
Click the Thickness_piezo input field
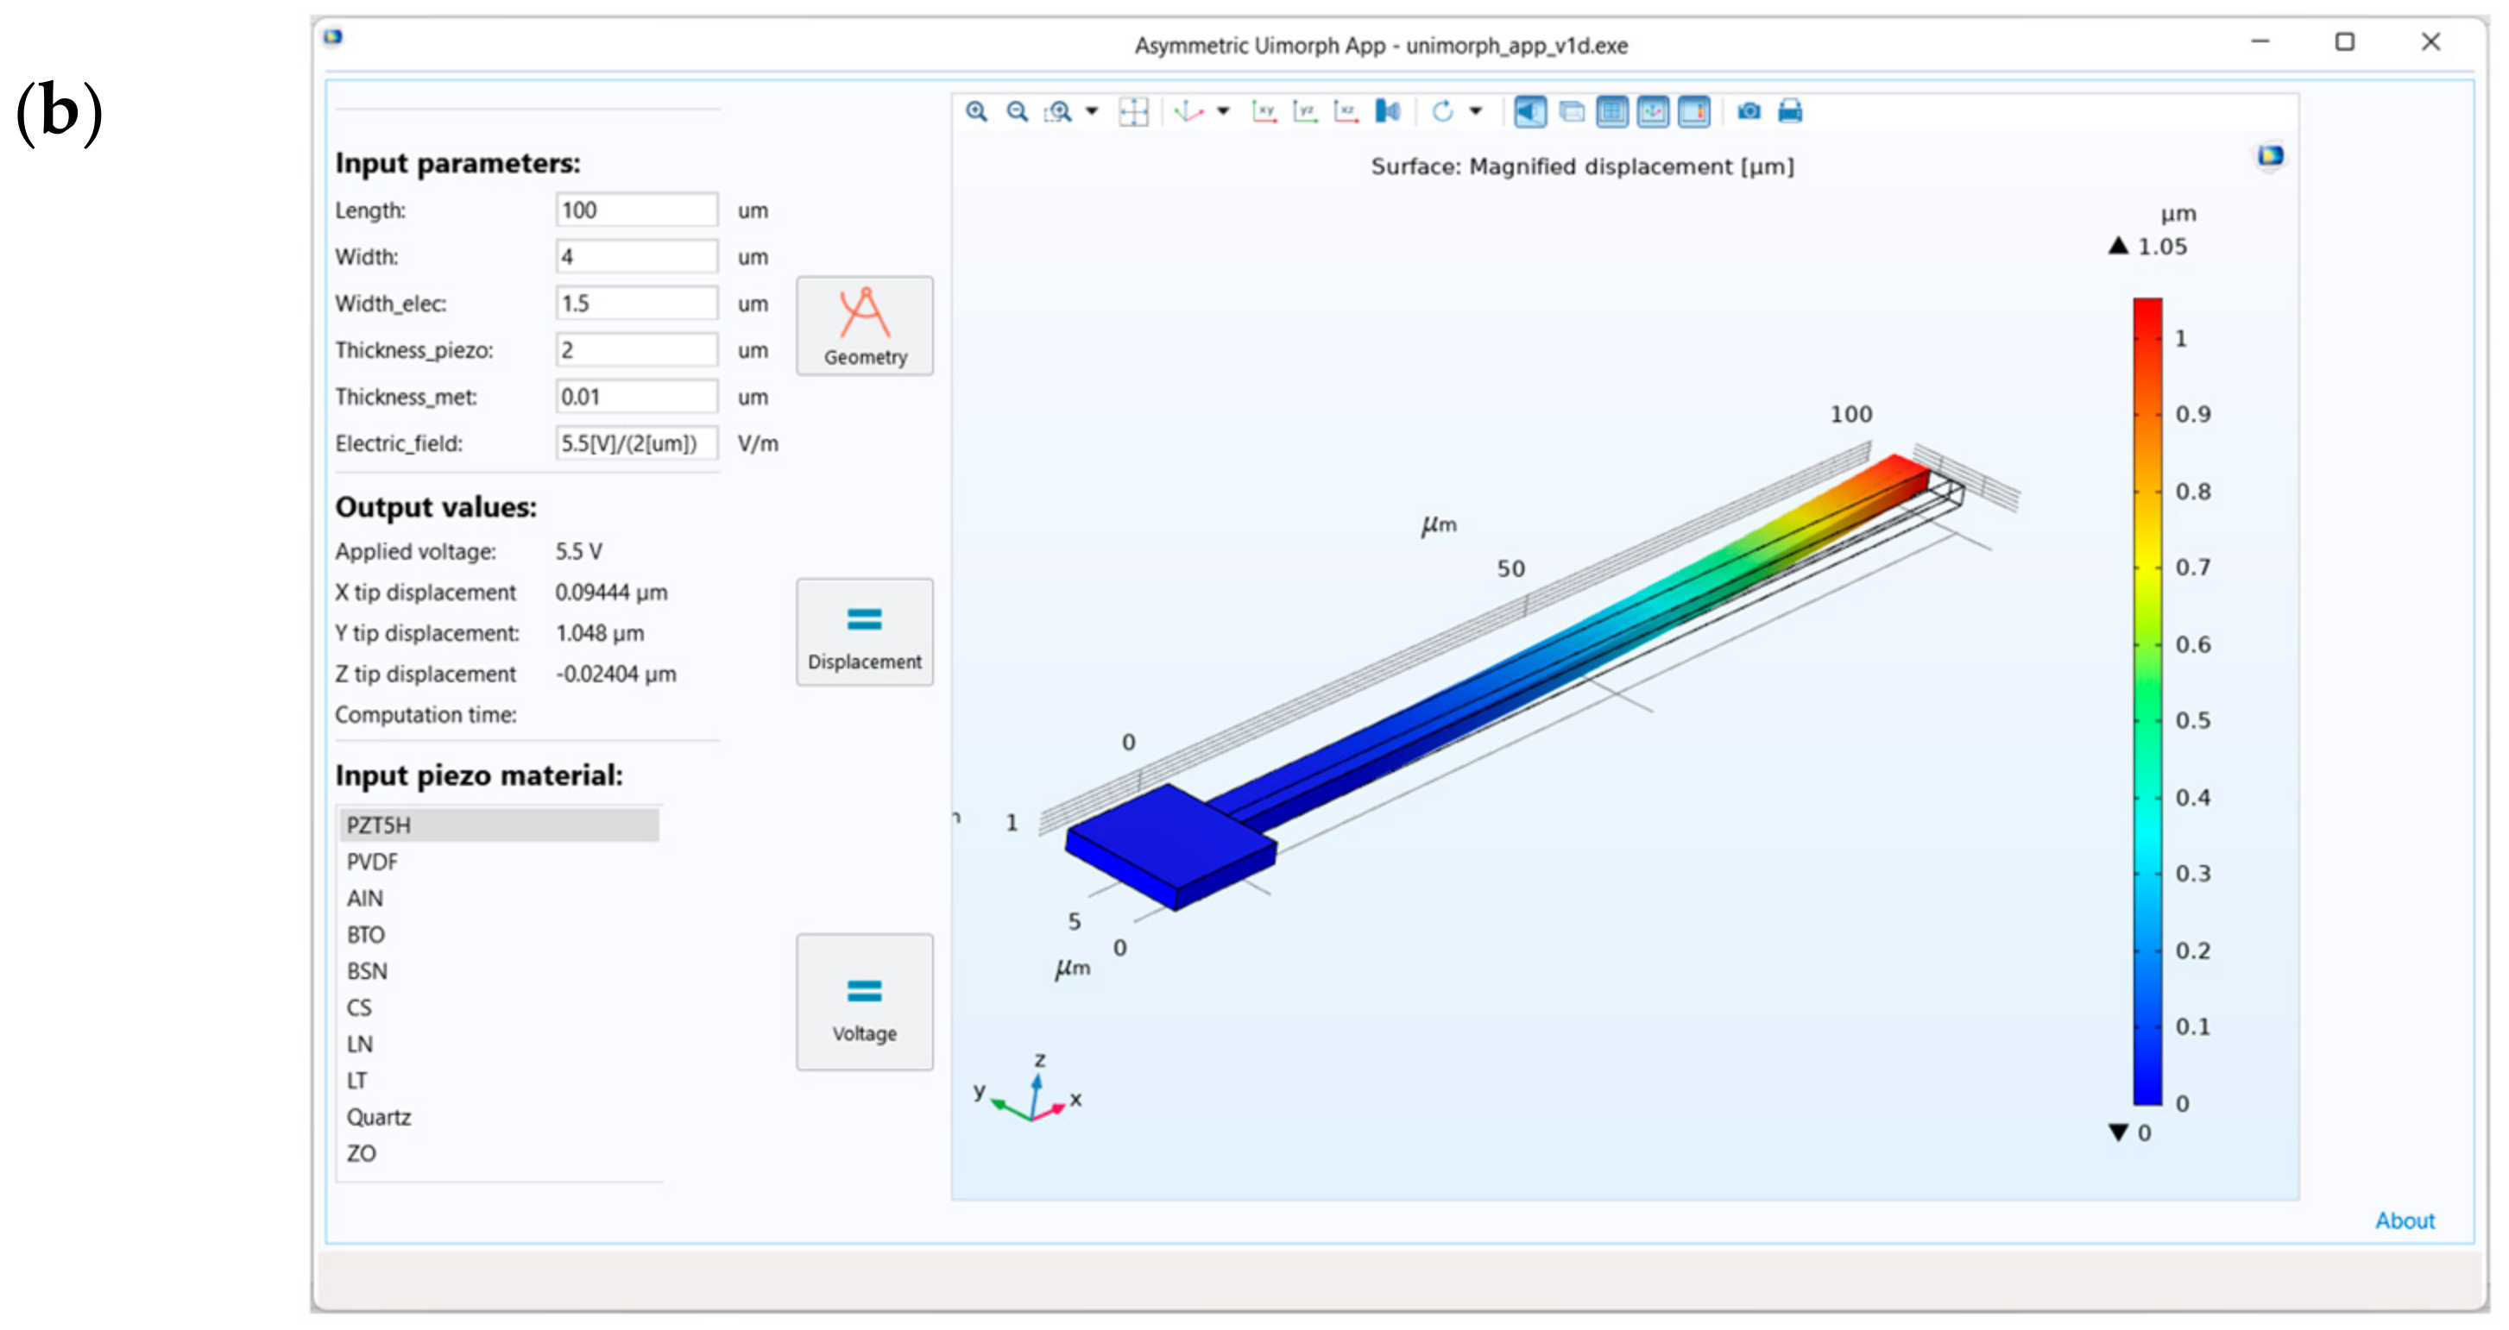pos(636,350)
